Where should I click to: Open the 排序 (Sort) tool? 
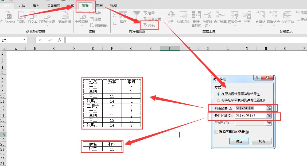tap(123, 18)
